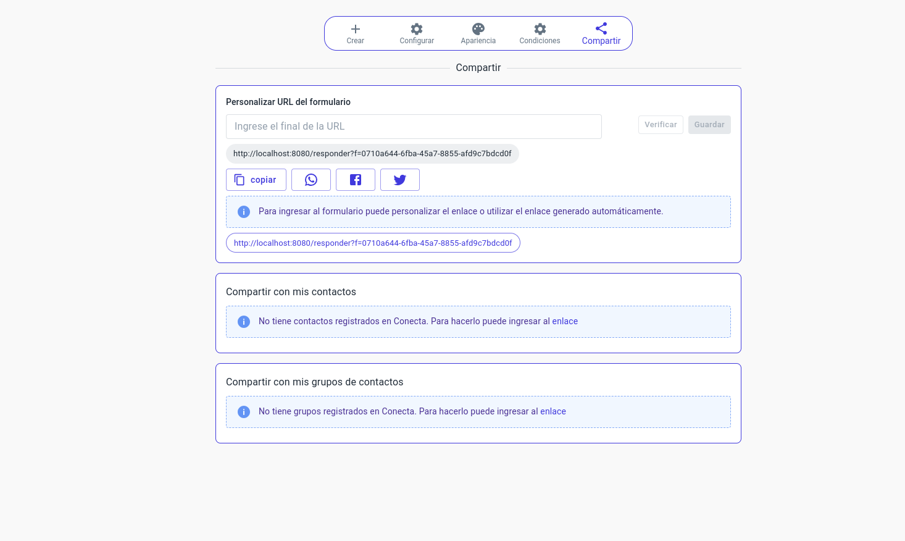Click the Guardar button
Screen dimensions: 905x541
point(709,125)
